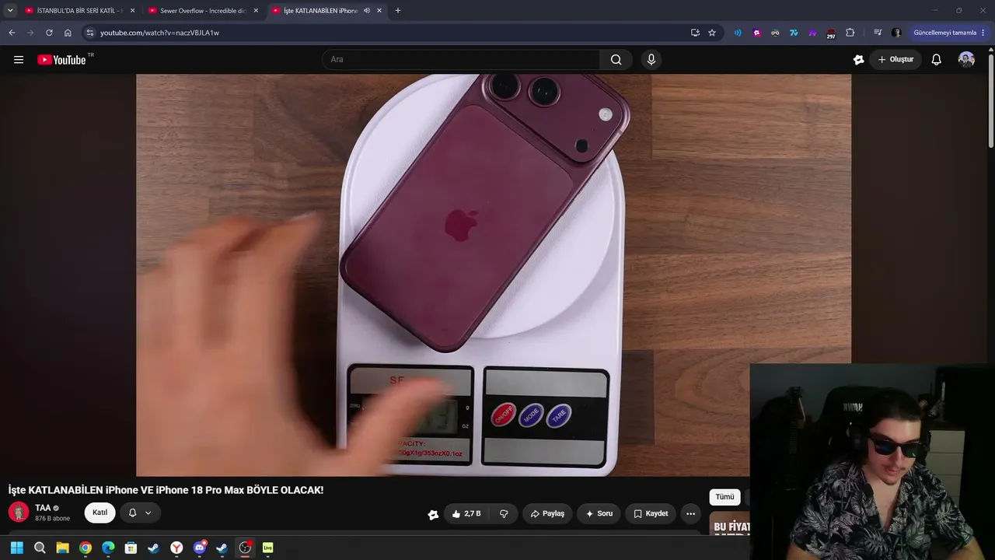The width and height of the screenshot is (995, 560).
Task: Click the Katıl join button
Action: point(100,513)
